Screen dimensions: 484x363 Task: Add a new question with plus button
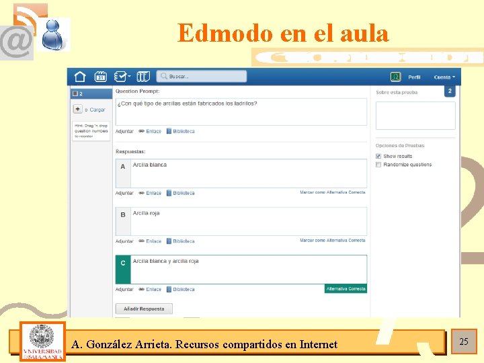78,110
